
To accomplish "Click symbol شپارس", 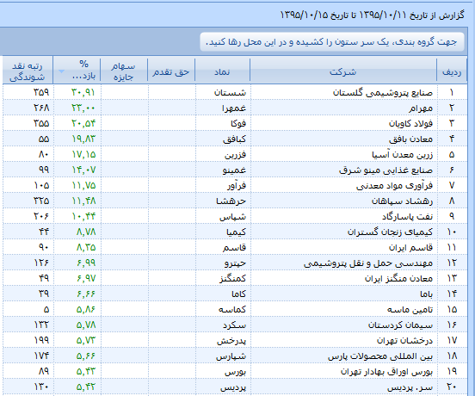I will point(231,356).
